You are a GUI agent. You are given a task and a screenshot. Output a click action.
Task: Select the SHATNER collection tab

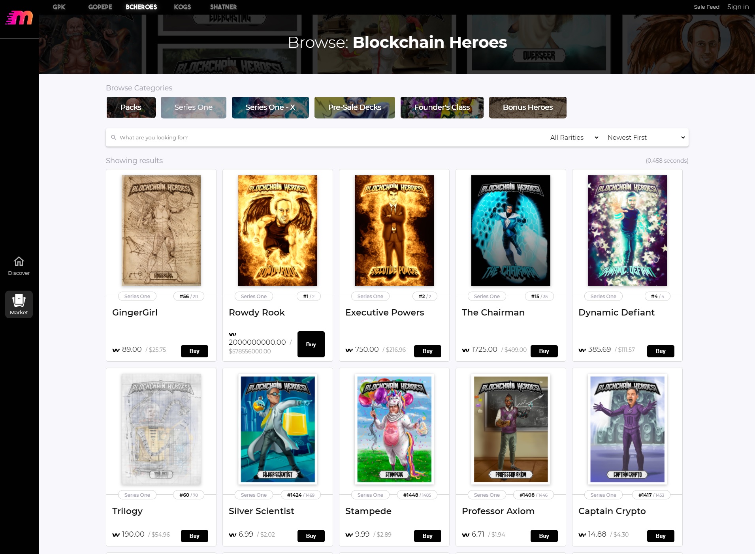pos(223,7)
